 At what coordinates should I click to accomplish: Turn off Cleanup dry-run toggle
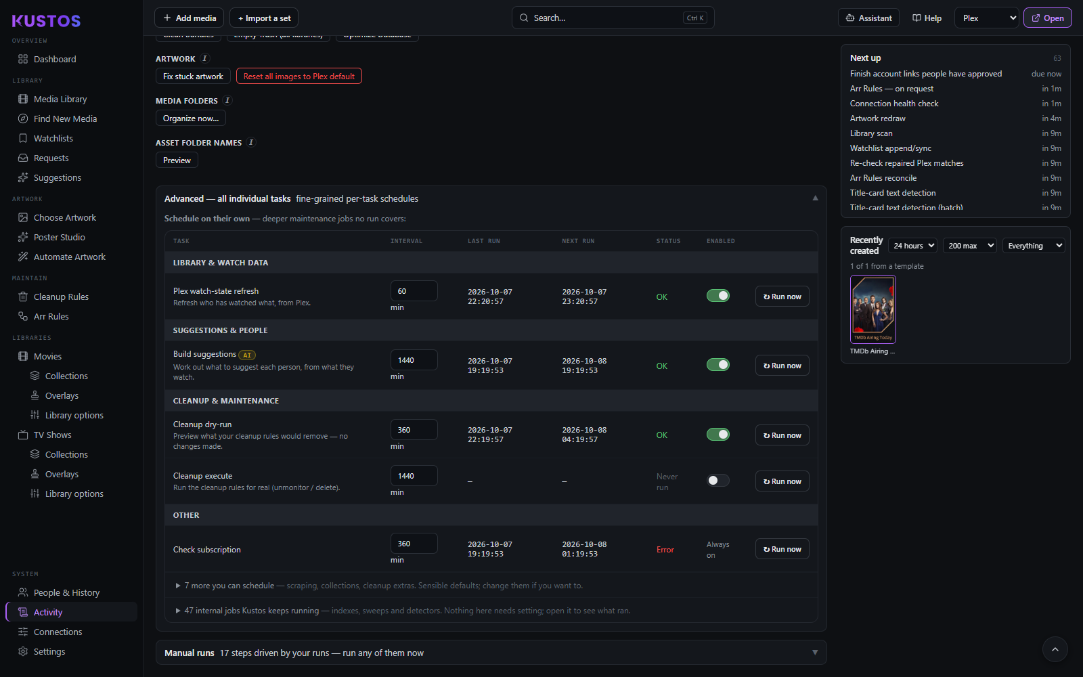pos(718,435)
